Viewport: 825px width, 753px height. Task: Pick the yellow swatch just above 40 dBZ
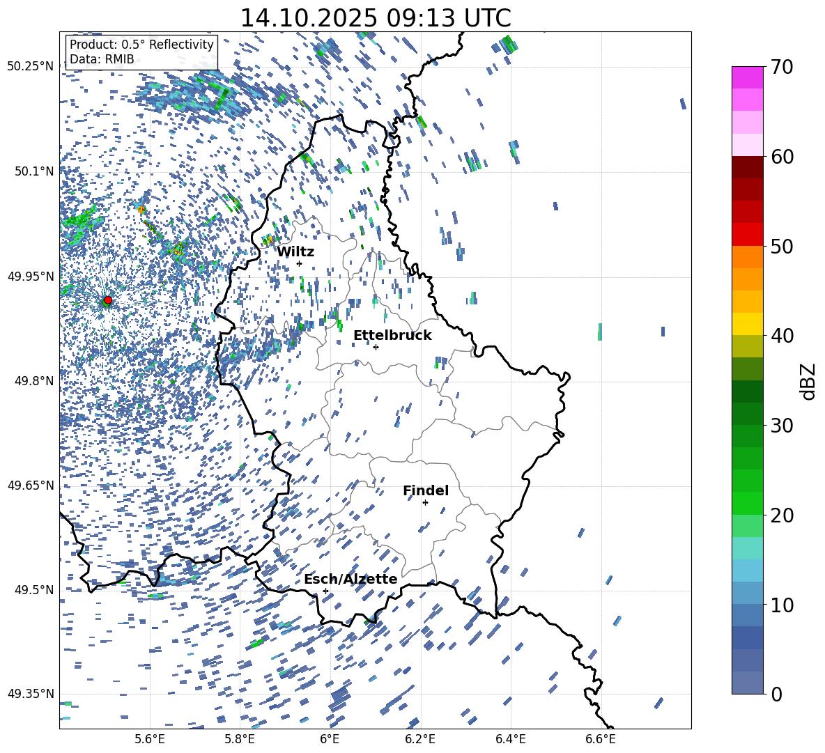coord(748,324)
